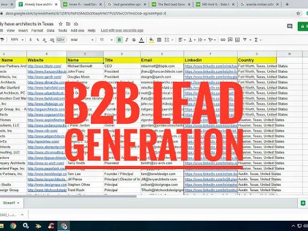This screenshot has height=231, width=308.
Task: Open the green Explore button at bottom right
Action: point(303,203)
